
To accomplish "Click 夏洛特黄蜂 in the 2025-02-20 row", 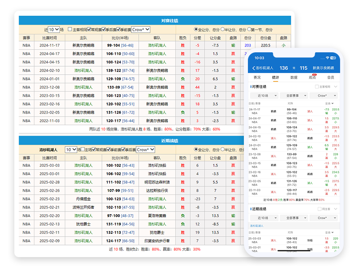I will click(x=157, y=216).
